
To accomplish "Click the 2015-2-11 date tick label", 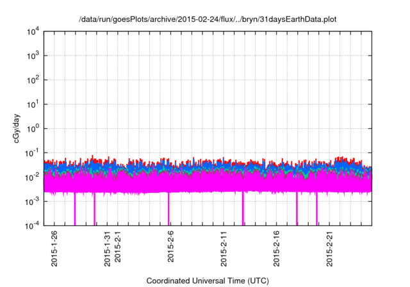I will (x=224, y=249).
